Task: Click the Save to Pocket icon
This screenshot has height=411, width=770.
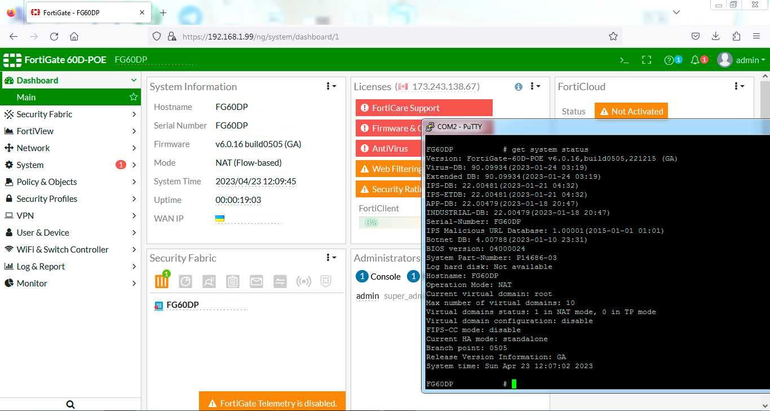Action: click(x=696, y=36)
